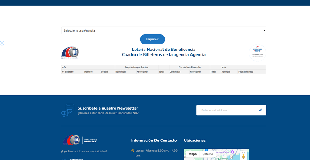Click the newsletter megaphone icon

(x=67, y=110)
